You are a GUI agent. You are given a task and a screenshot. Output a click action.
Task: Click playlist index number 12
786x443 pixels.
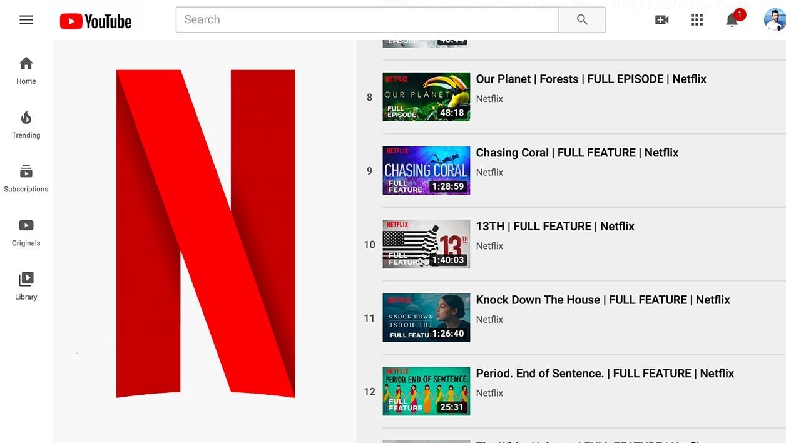point(369,392)
